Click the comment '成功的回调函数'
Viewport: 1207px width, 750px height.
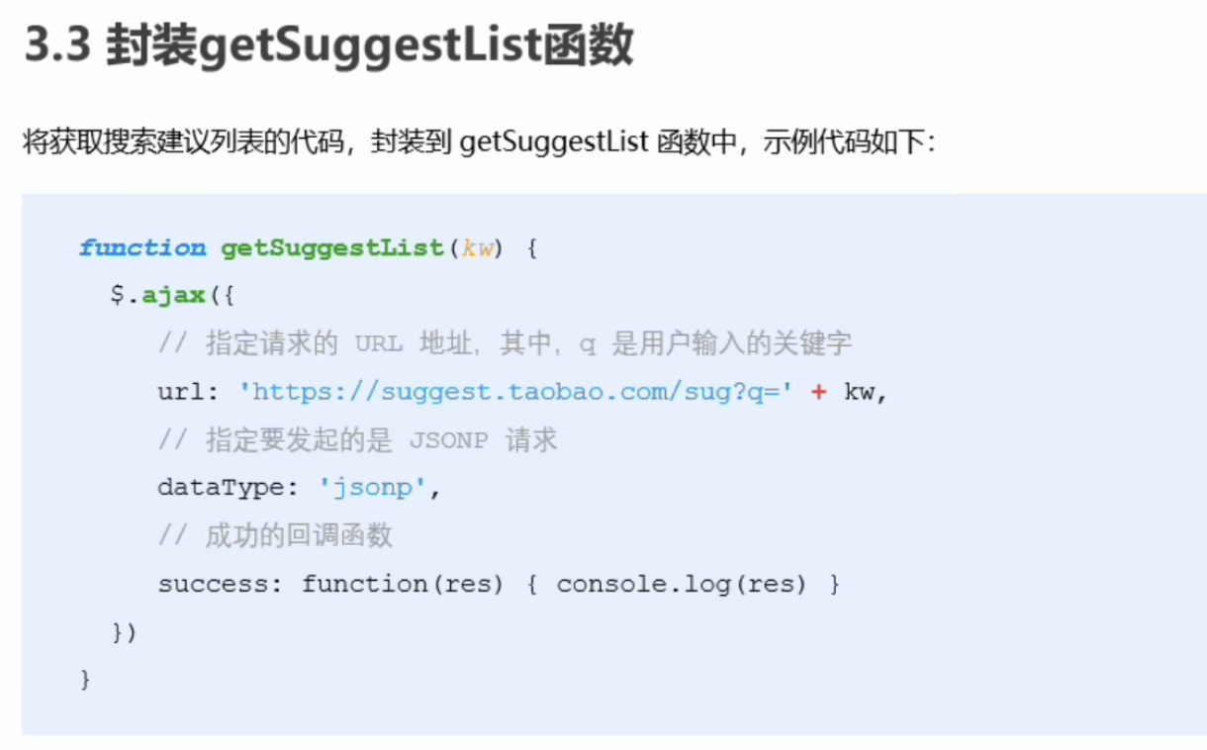tap(275, 535)
